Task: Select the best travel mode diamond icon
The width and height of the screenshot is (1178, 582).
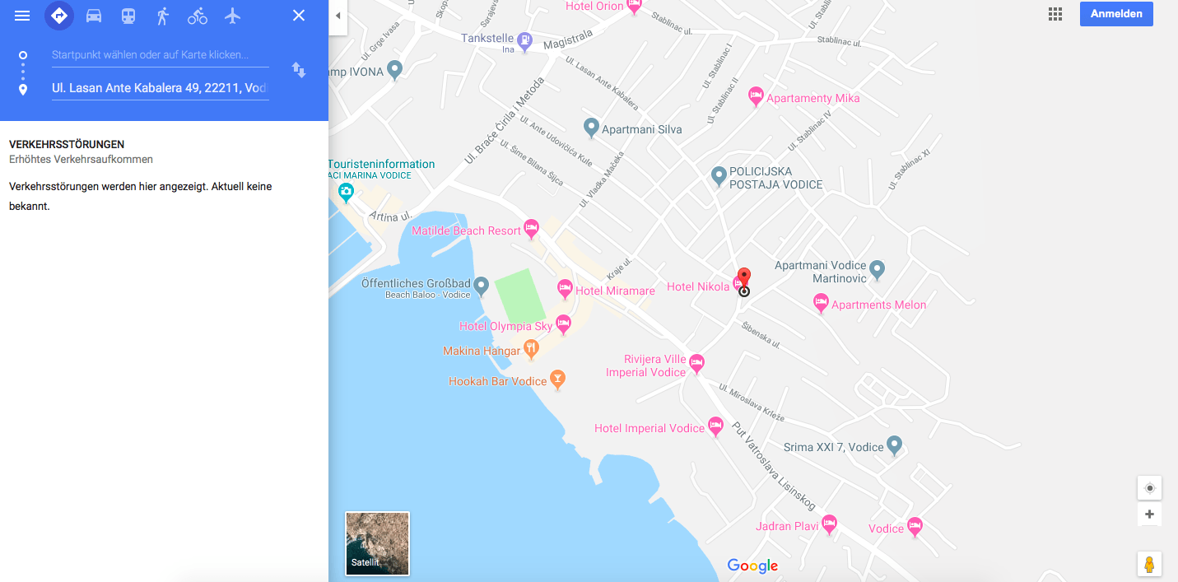Action: coord(59,16)
